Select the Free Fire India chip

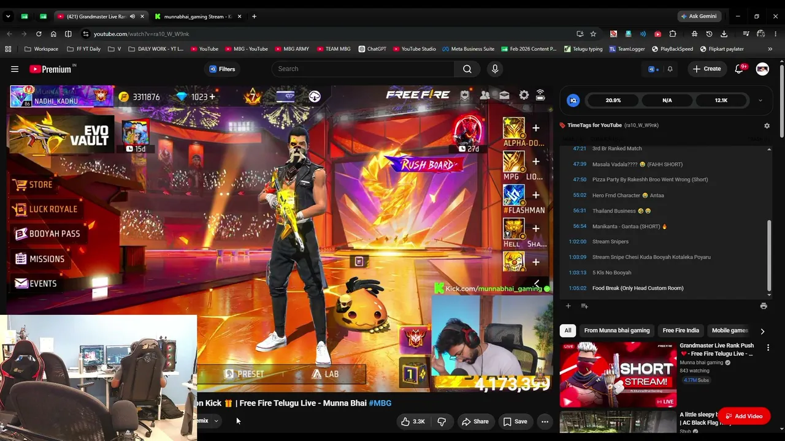681,331
